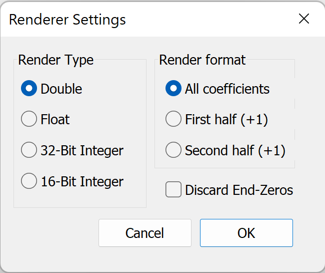Click the Cancel button
The image size is (325, 273).
145,233
